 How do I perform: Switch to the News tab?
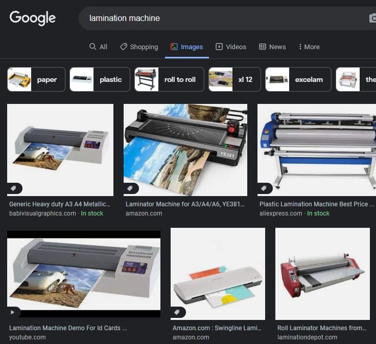coord(272,47)
